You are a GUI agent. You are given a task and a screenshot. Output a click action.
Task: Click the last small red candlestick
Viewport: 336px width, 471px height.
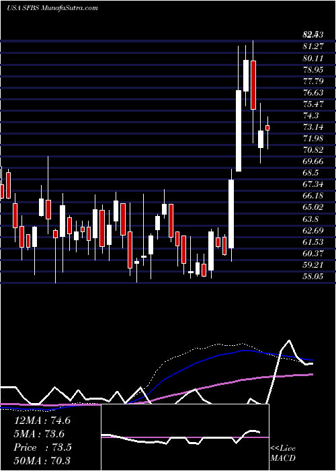pyautogui.click(x=267, y=128)
